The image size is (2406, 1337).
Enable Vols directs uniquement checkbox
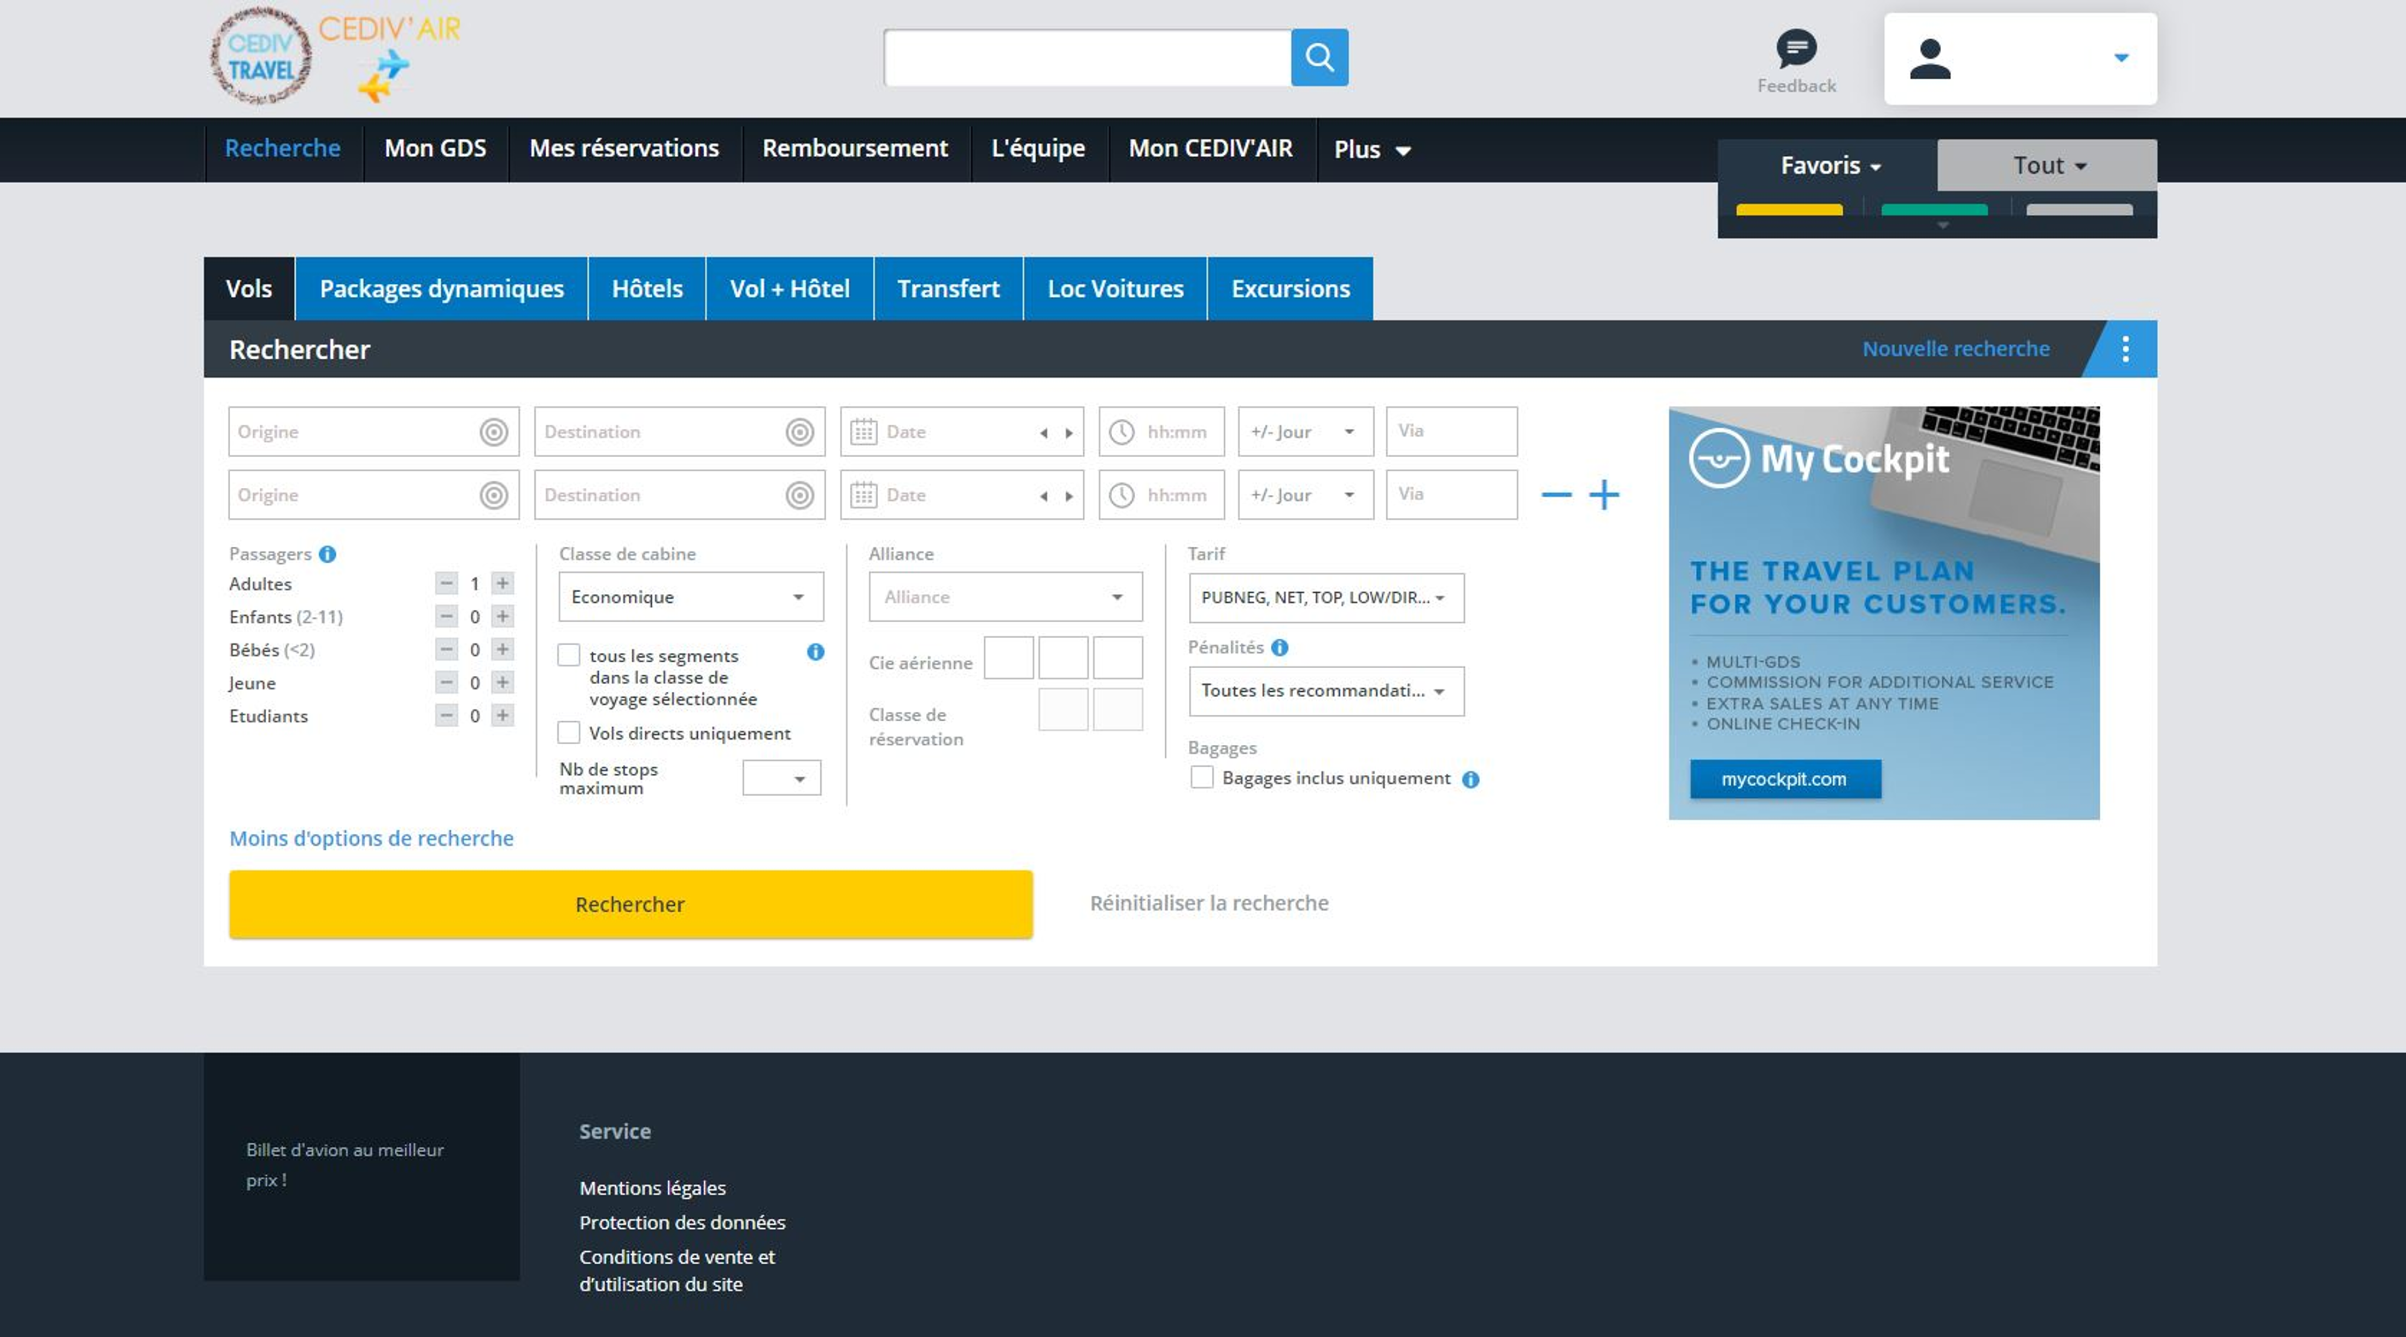pyautogui.click(x=569, y=733)
